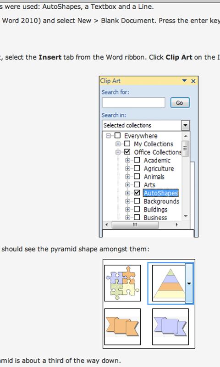Expand the Academic category node
This screenshot has height=367, width=220.
(128, 160)
